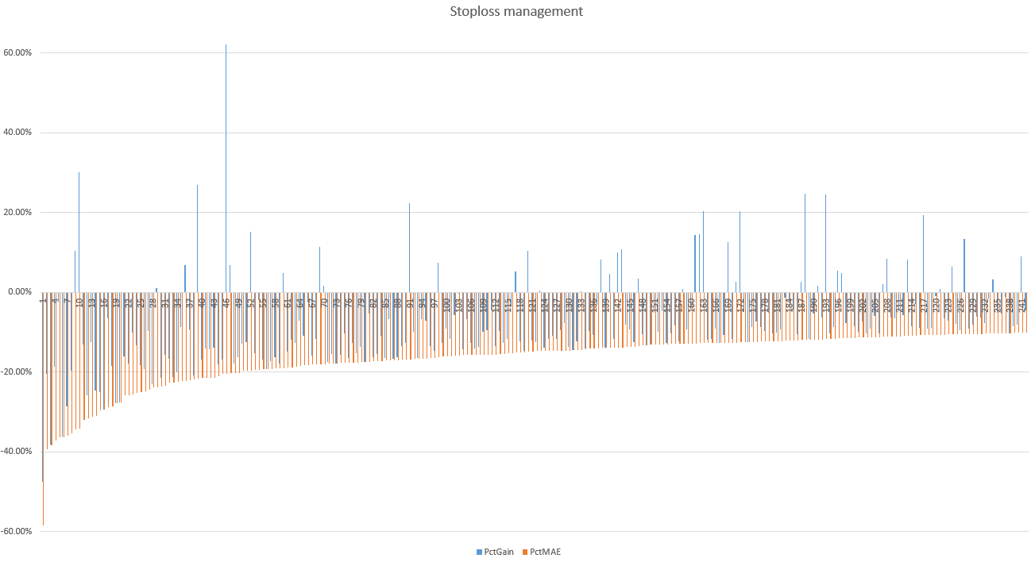
Task: Select the chart title "Stoploss management"
Action: click(x=516, y=11)
